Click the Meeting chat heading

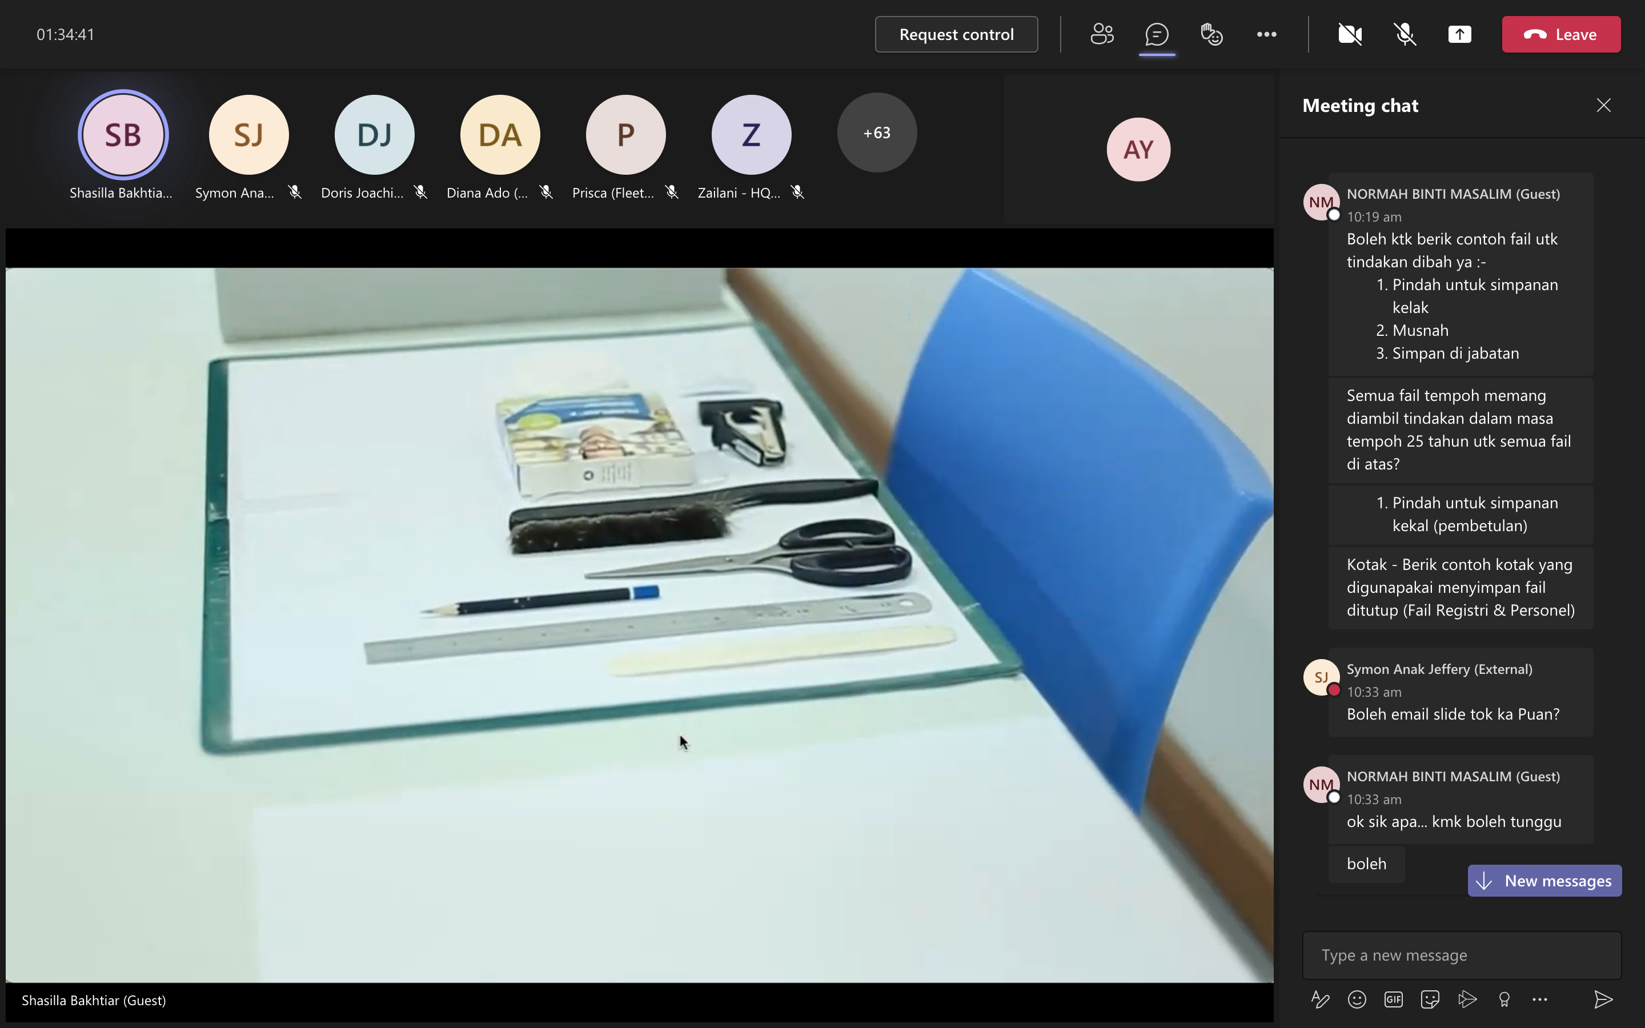pos(1360,106)
